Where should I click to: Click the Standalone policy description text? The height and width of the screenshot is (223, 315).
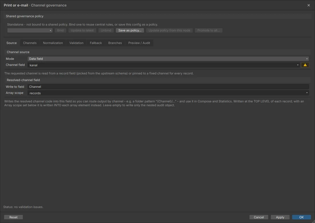[82, 25]
